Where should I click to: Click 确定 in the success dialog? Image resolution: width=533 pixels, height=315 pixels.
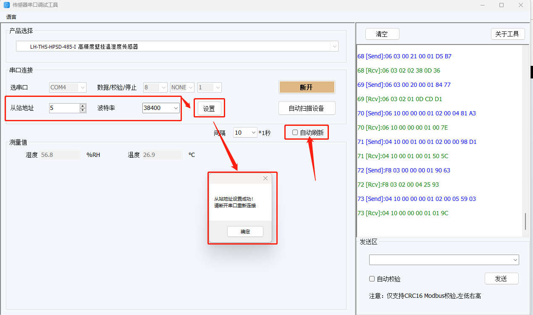coord(245,232)
